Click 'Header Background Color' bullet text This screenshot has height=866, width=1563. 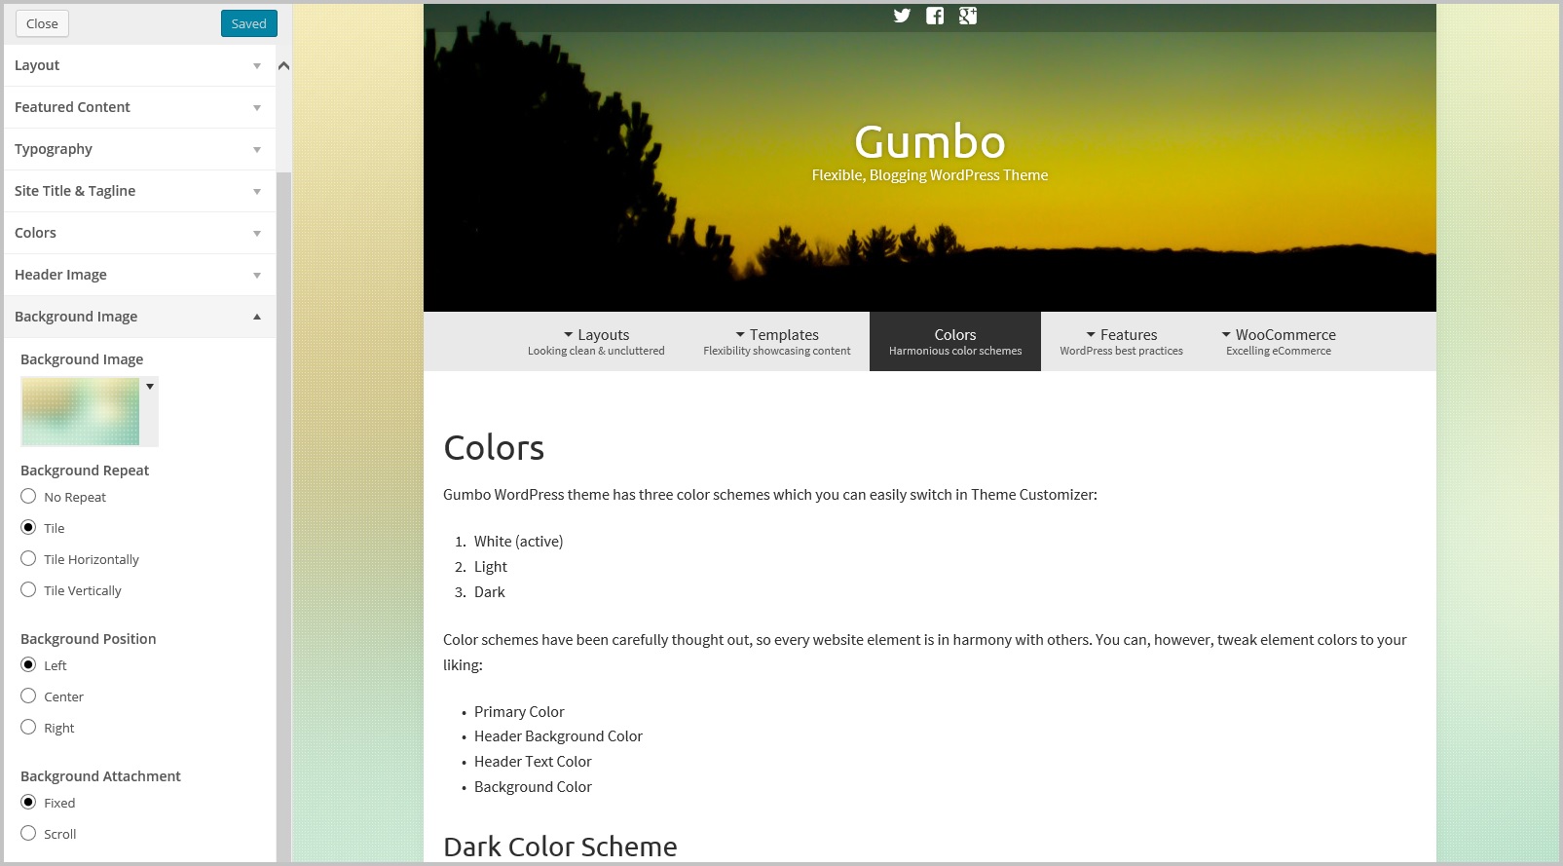coord(558,736)
